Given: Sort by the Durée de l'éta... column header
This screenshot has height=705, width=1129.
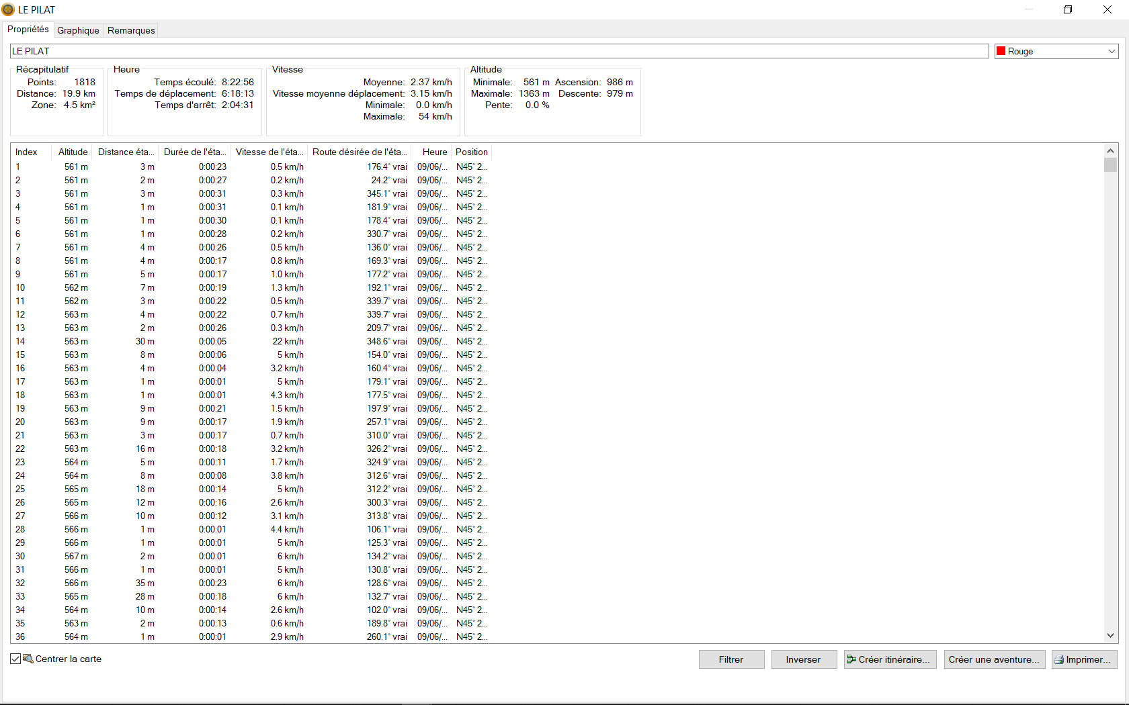Looking at the screenshot, I should click(195, 152).
